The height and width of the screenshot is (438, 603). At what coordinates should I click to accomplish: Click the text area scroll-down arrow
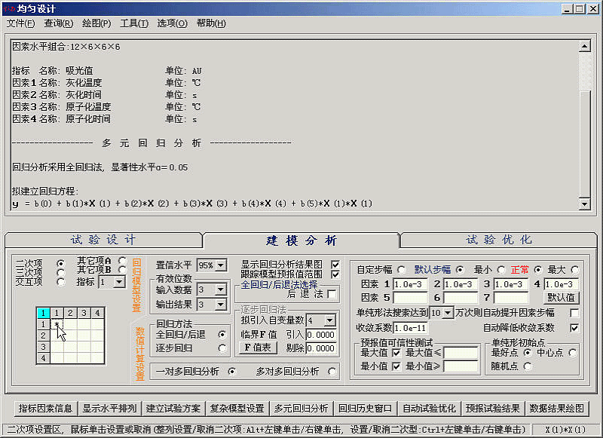click(583, 204)
